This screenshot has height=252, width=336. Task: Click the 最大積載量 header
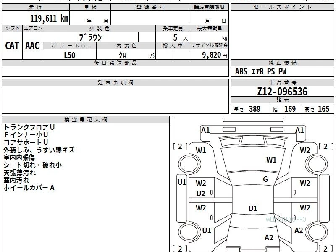coord(209,28)
